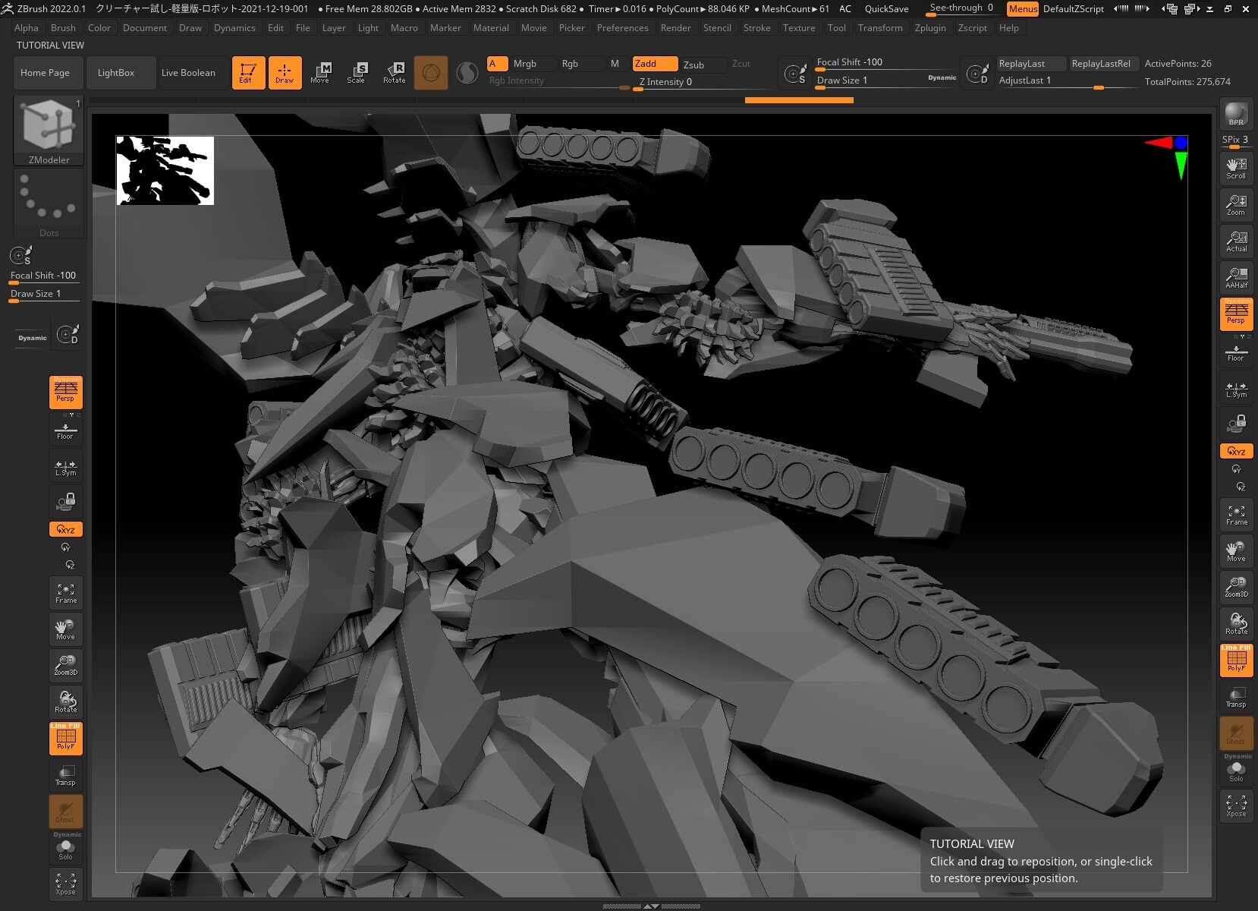Screen dimensions: 1258x911
Task: Click the AAHalf view icon
Action: [x=1236, y=277]
